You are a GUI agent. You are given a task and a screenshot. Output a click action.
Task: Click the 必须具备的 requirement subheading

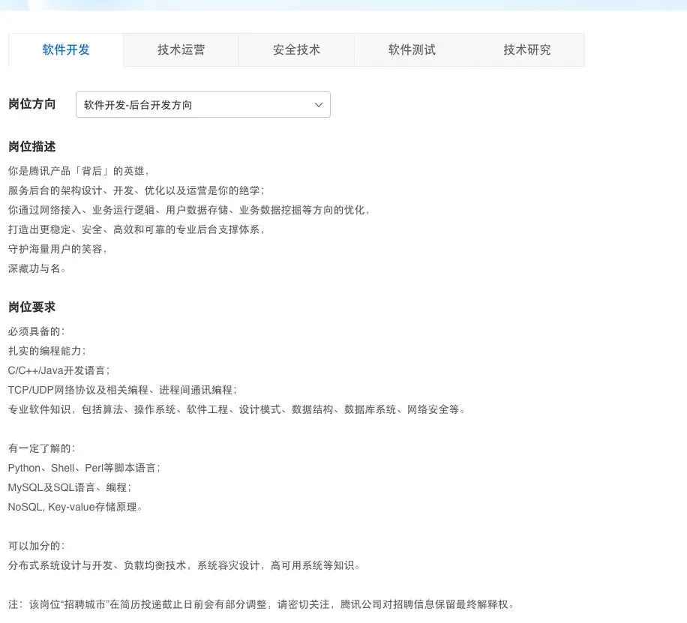click(x=34, y=331)
